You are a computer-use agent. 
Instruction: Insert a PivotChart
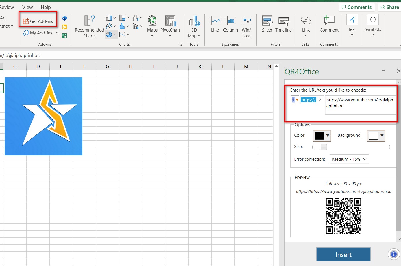[x=170, y=27]
